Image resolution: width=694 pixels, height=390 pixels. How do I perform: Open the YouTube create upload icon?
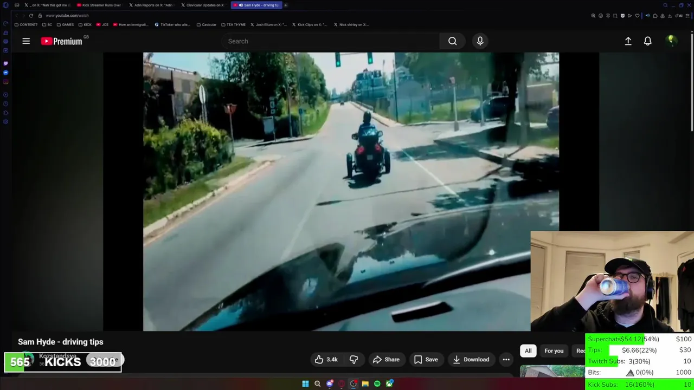click(x=628, y=41)
